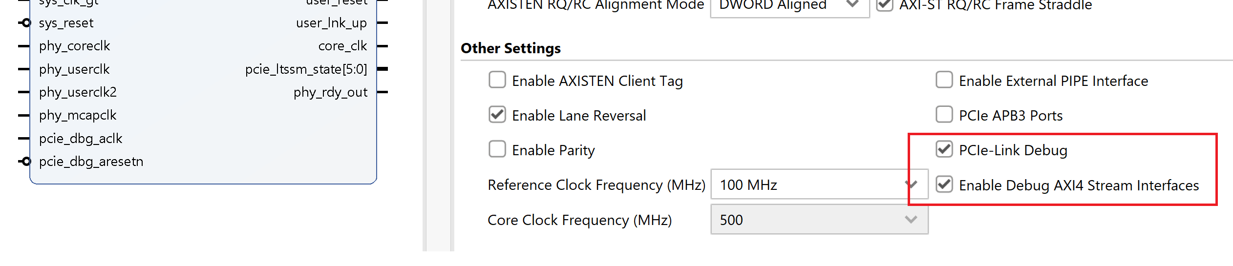Open the Core Clock Frequency dropdown

point(819,220)
